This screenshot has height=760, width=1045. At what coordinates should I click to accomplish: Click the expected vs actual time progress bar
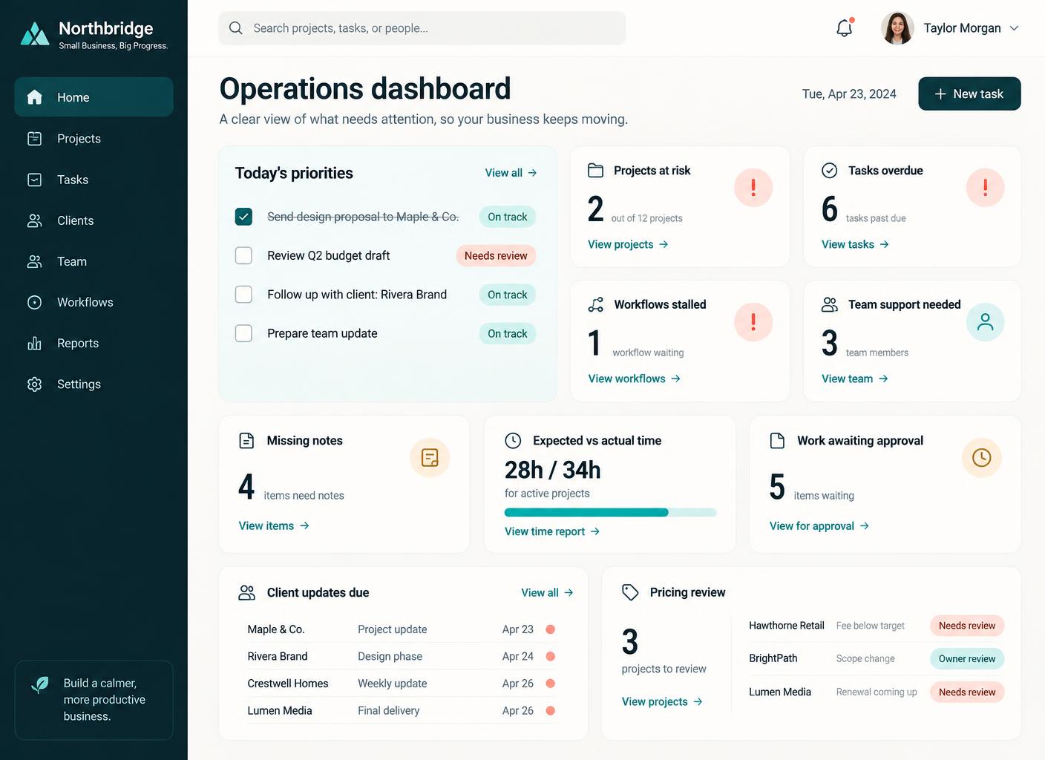click(x=611, y=512)
